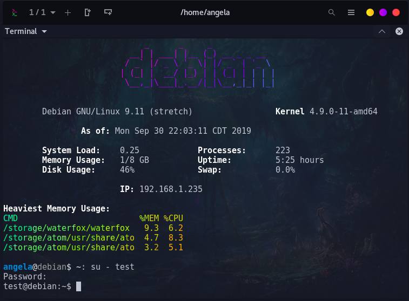Click the yellow minimize circle button
The width and height of the screenshot is (409, 301).
(370, 12)
